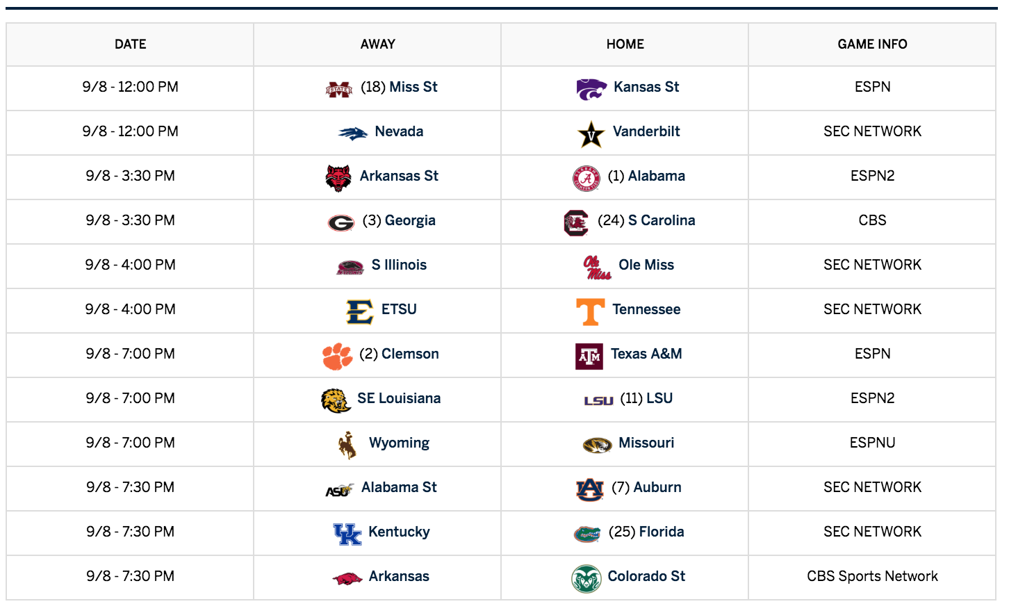Open the Auburn team link

[657, 487]
